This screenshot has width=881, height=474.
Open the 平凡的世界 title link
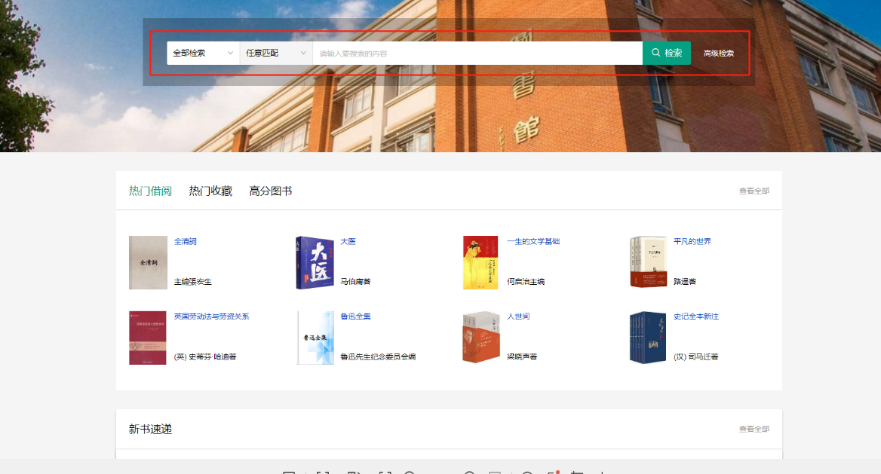click(x=692, y=242)
